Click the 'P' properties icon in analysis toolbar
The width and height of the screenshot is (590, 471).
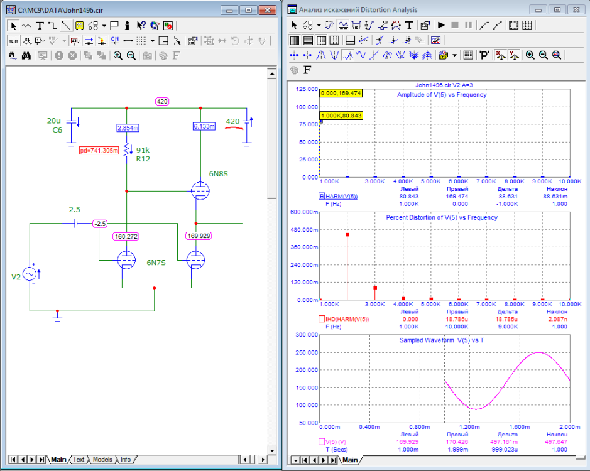484,55
